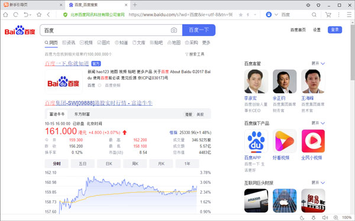355x221 pixels.
Task: Switch to 东方财富 stock source tab
Action: click(82, 114)
